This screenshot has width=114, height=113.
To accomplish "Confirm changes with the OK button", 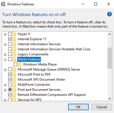I will (x=78, y=107).
